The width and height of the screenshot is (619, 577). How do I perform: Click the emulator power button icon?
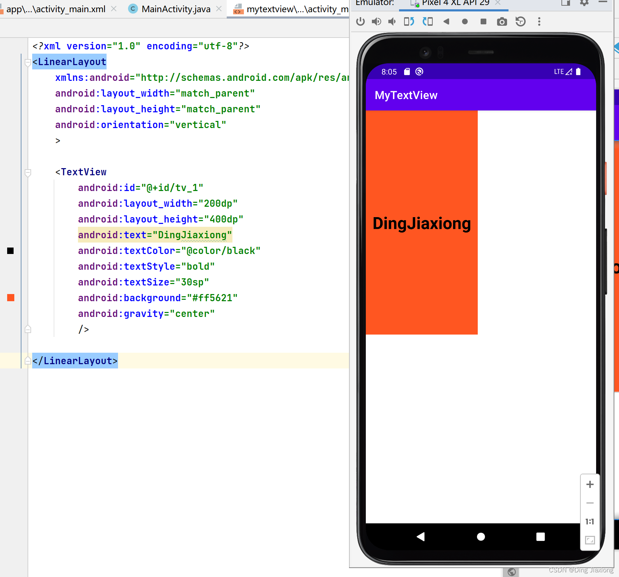coord(360,21)
